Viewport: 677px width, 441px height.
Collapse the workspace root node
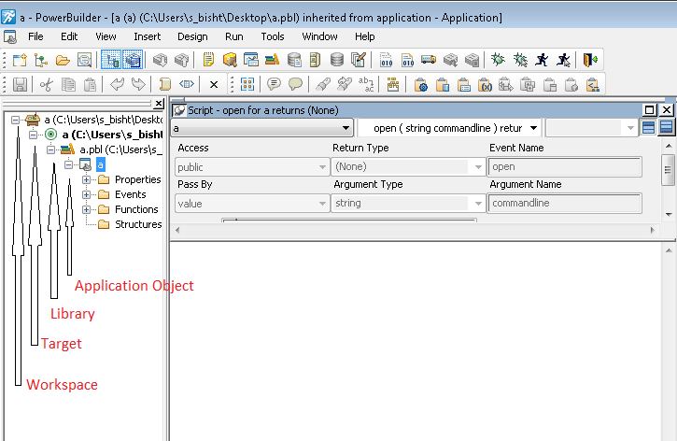[x=16, y=121]
